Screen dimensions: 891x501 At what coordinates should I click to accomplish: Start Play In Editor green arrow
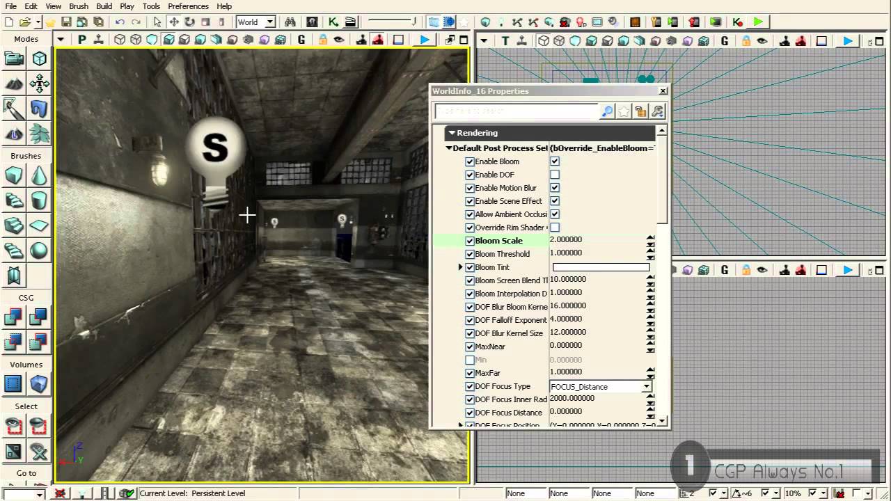click(x=758, y=22)
